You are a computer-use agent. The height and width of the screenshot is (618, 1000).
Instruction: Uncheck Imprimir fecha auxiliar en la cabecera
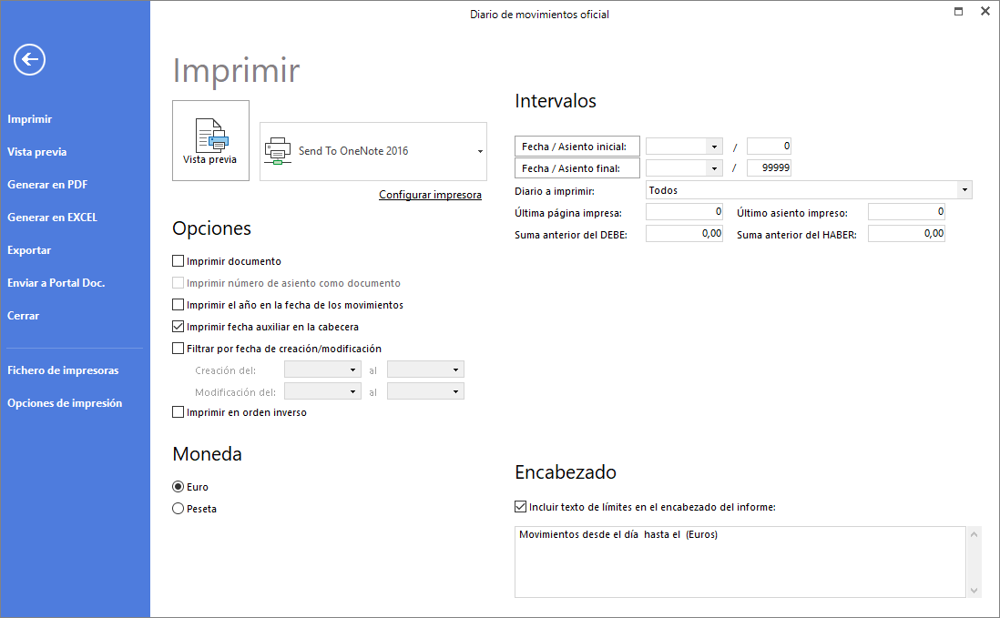click(178, 326)
